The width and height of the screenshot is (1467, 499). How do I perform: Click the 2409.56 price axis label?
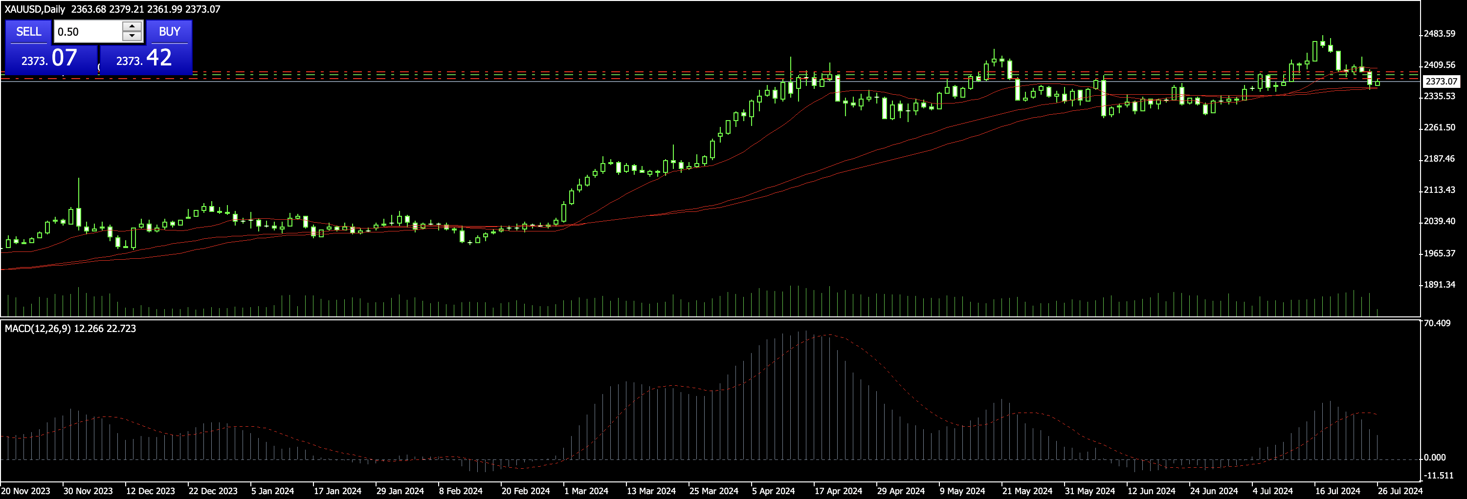coord(1439,65)
